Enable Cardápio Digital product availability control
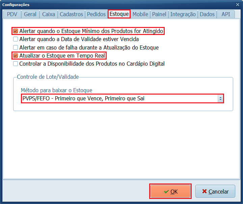 pyautogui.click(x=15, y=64)
